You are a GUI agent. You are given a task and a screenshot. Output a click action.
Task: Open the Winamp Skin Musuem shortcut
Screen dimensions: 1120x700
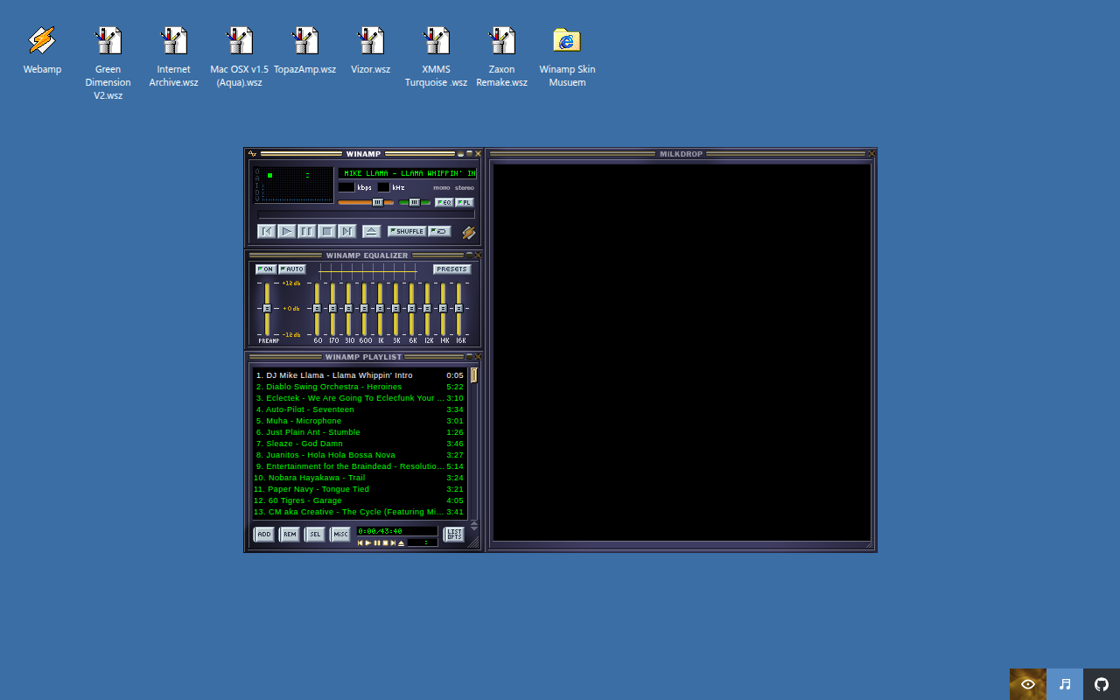[x=567, y=57]
